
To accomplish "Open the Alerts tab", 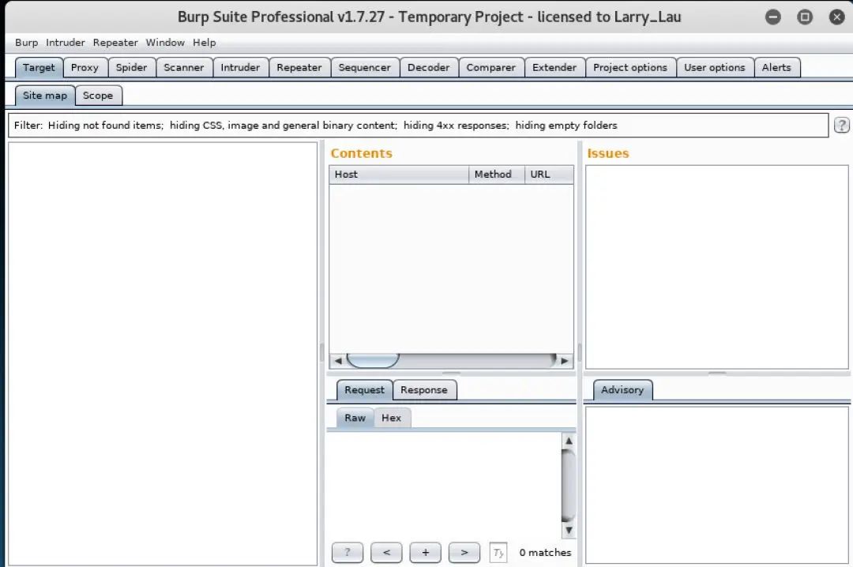I will pyautogui.click(x=776, y=67).
